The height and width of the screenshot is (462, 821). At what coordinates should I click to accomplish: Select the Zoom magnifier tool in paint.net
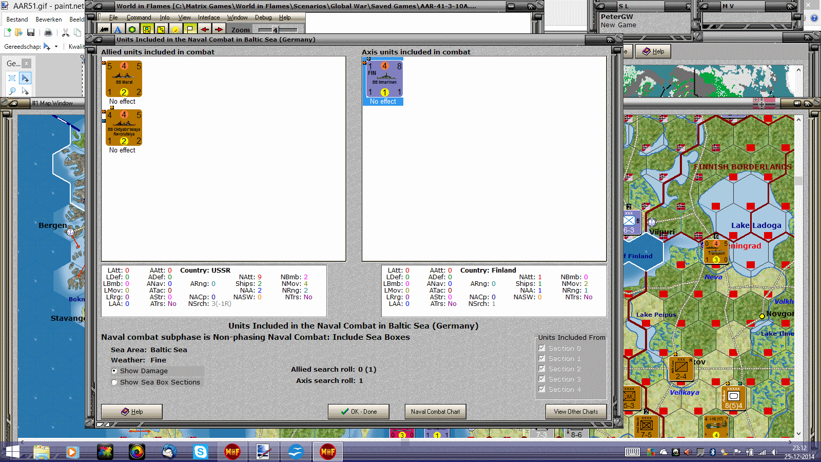(x=12, y=91)
